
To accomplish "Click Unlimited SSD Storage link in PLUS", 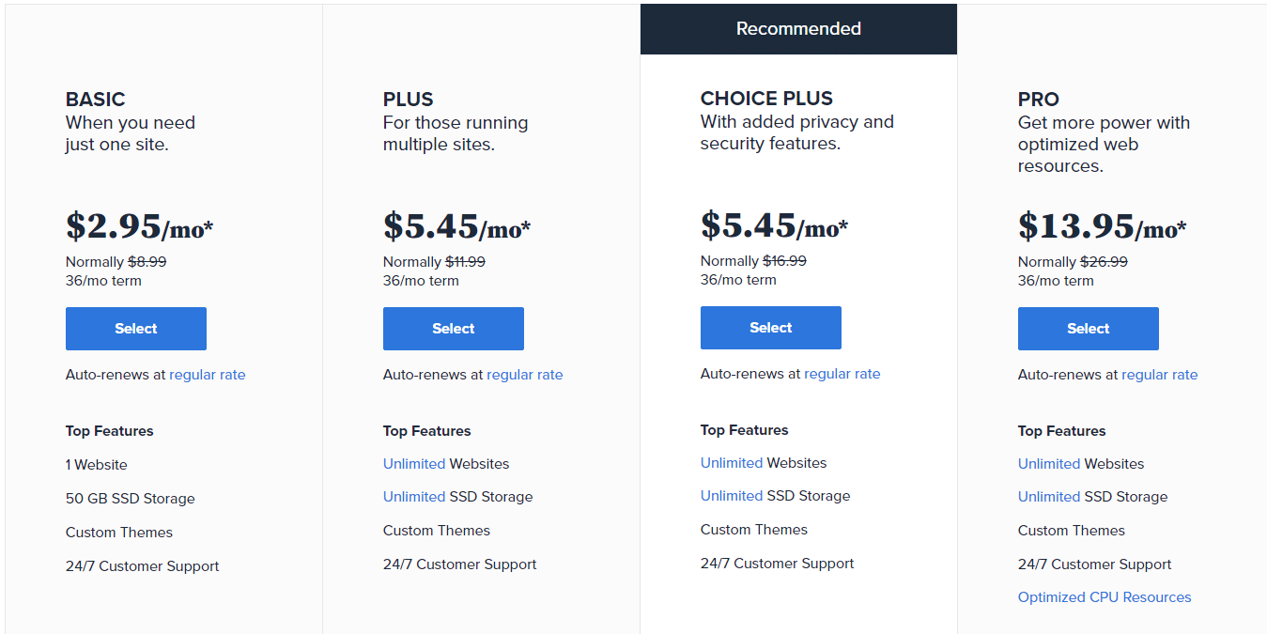I will click(x=414, y=497).
